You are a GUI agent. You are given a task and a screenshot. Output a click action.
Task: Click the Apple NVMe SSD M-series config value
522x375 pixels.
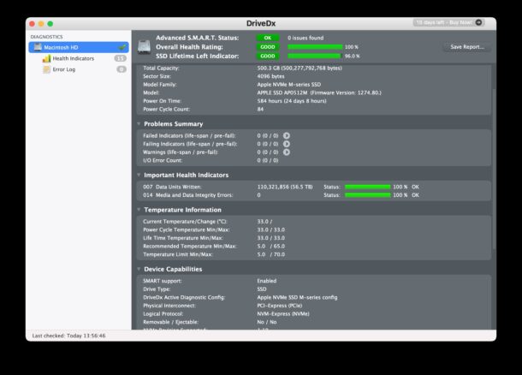pos(297,297)
